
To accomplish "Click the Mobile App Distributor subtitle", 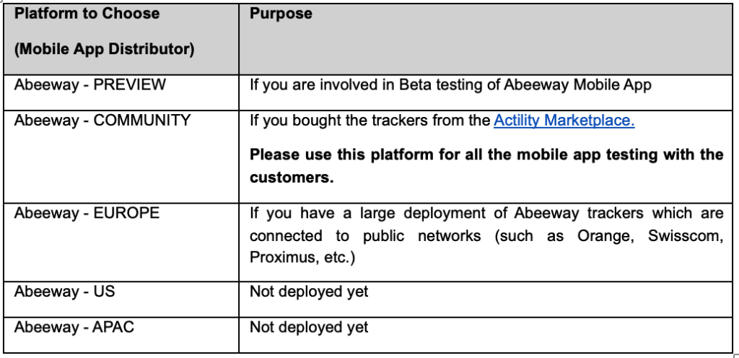I will point(104,50).
